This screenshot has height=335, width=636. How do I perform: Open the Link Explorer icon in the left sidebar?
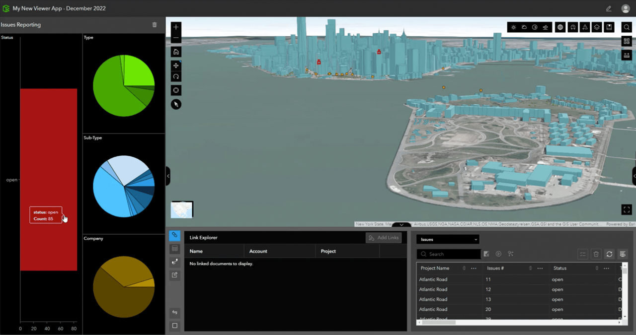pos(174,235)
